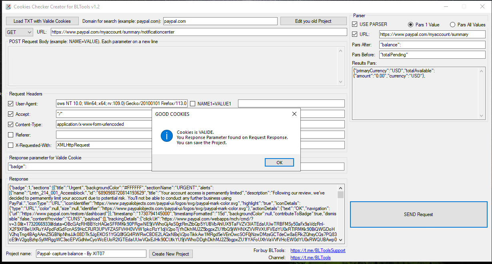The width and height of the screenshot is (492, 264).
Task: Click Create New Project button
Action: pyautogui.click(x=171, y=254)
